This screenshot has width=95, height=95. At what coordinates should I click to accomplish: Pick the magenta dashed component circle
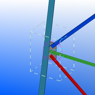tap(52, 51)
